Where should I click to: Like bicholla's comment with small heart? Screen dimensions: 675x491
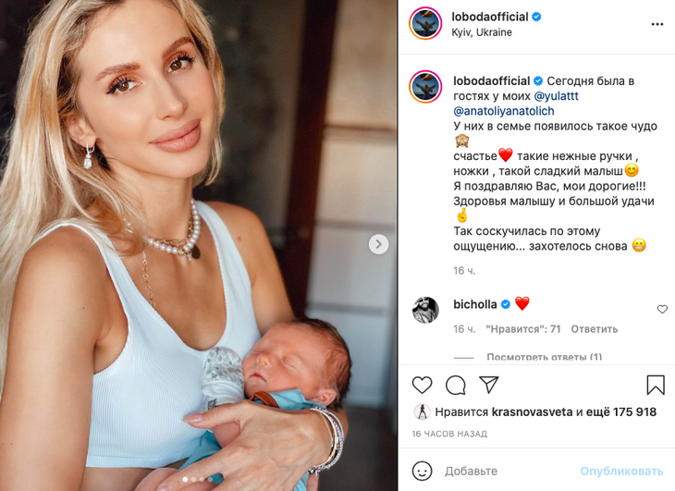(662, 309)
